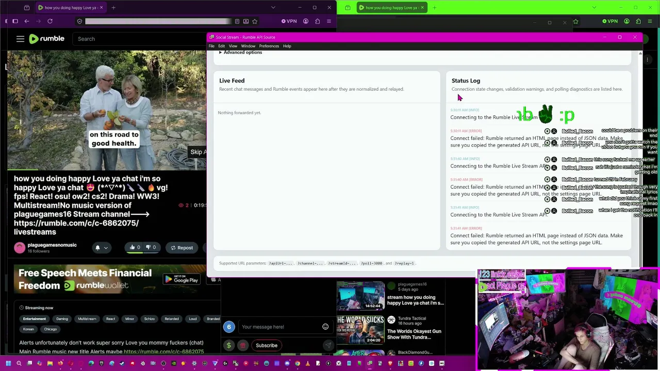Select the Multistream tag

[x=87, y=319]
